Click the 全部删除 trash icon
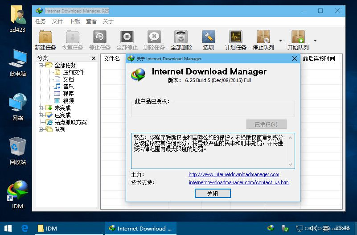Screen dimensions: 357x235 (x=181, y=37)
